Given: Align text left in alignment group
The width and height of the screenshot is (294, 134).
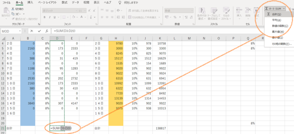Looking at the screenshot, I should click(x=102, y=17).
